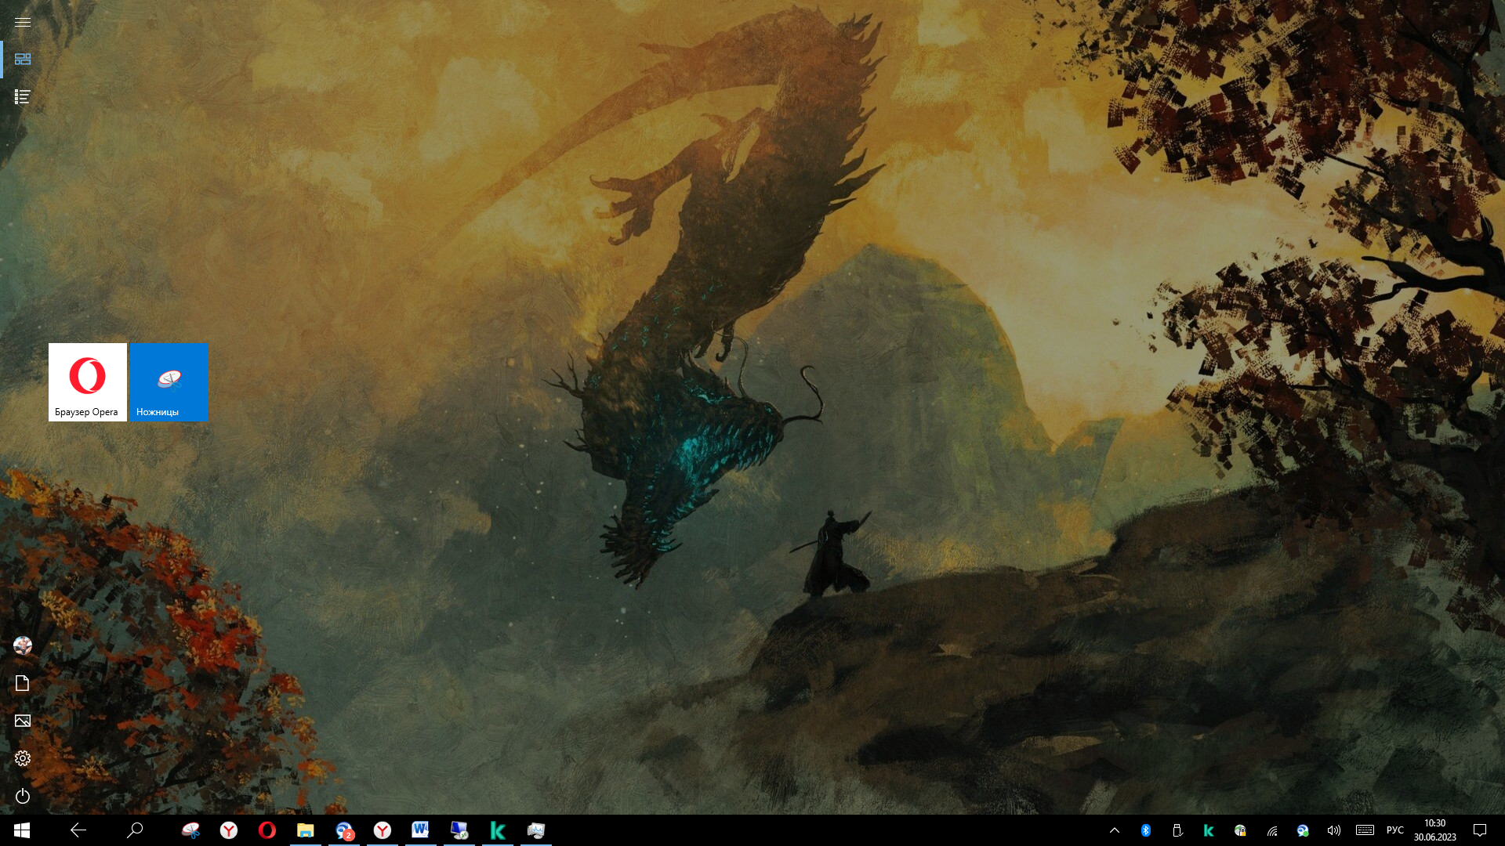This screenshot has height=846, width=1505.
Task: Open the volume speaker control
Action: point(1334,830)
